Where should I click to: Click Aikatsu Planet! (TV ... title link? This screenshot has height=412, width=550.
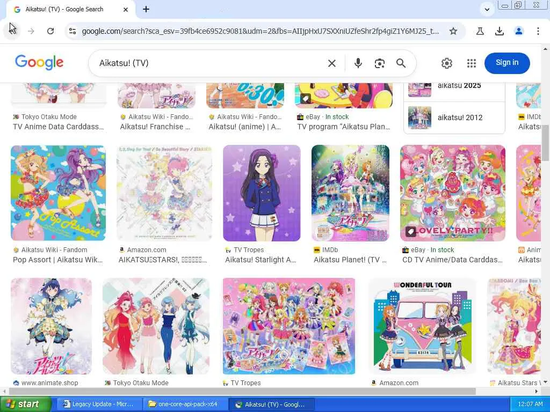pyautogui.click(x=350, y=260)
